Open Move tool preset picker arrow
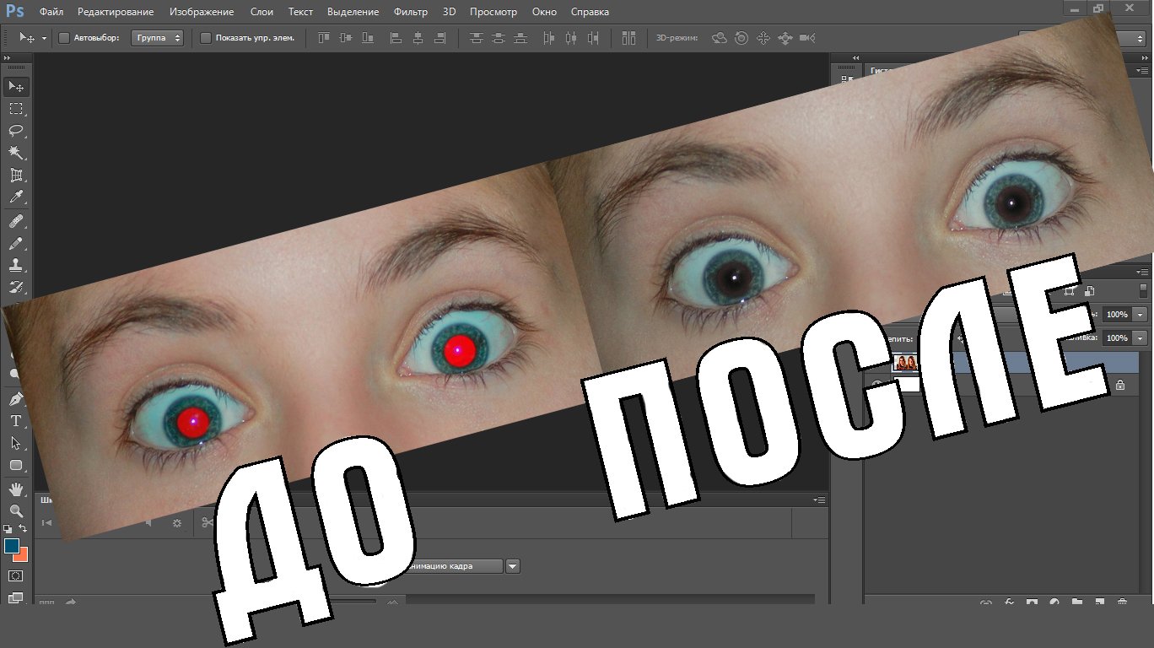This screenshot has width=1154, height=648. (x=44, y=39)
